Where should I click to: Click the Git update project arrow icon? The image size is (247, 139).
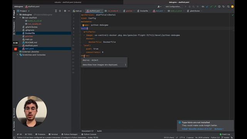207,7
